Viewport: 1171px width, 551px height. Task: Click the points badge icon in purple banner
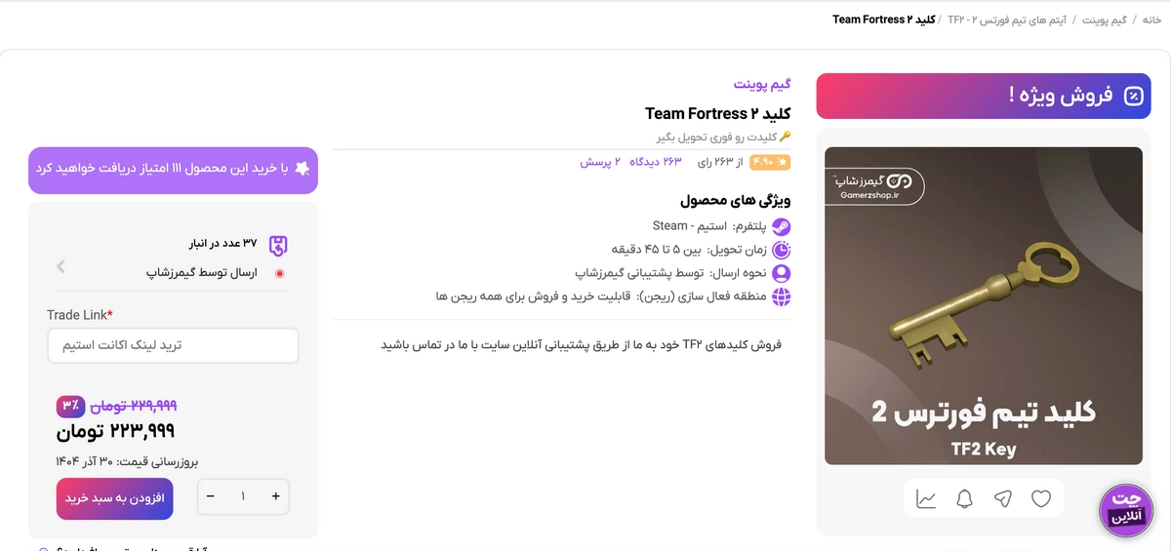click(302, 169)
